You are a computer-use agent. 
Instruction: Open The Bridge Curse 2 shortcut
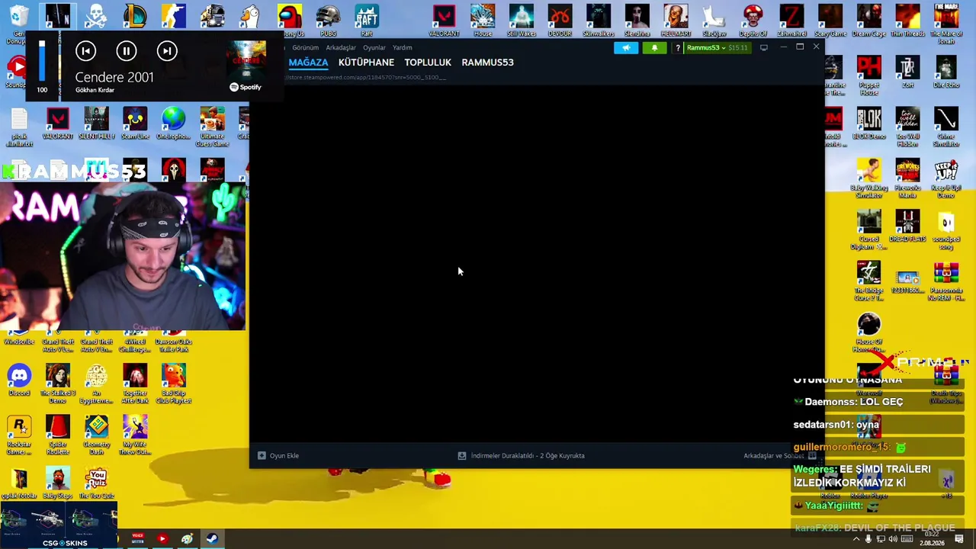868,281
